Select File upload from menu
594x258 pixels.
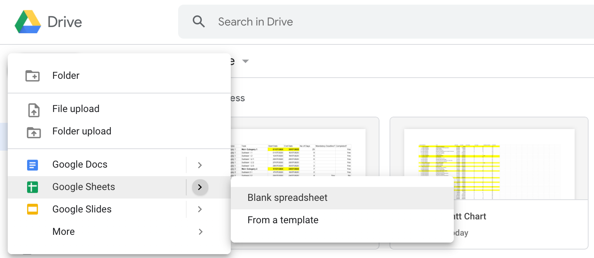[x=119, y=109]
